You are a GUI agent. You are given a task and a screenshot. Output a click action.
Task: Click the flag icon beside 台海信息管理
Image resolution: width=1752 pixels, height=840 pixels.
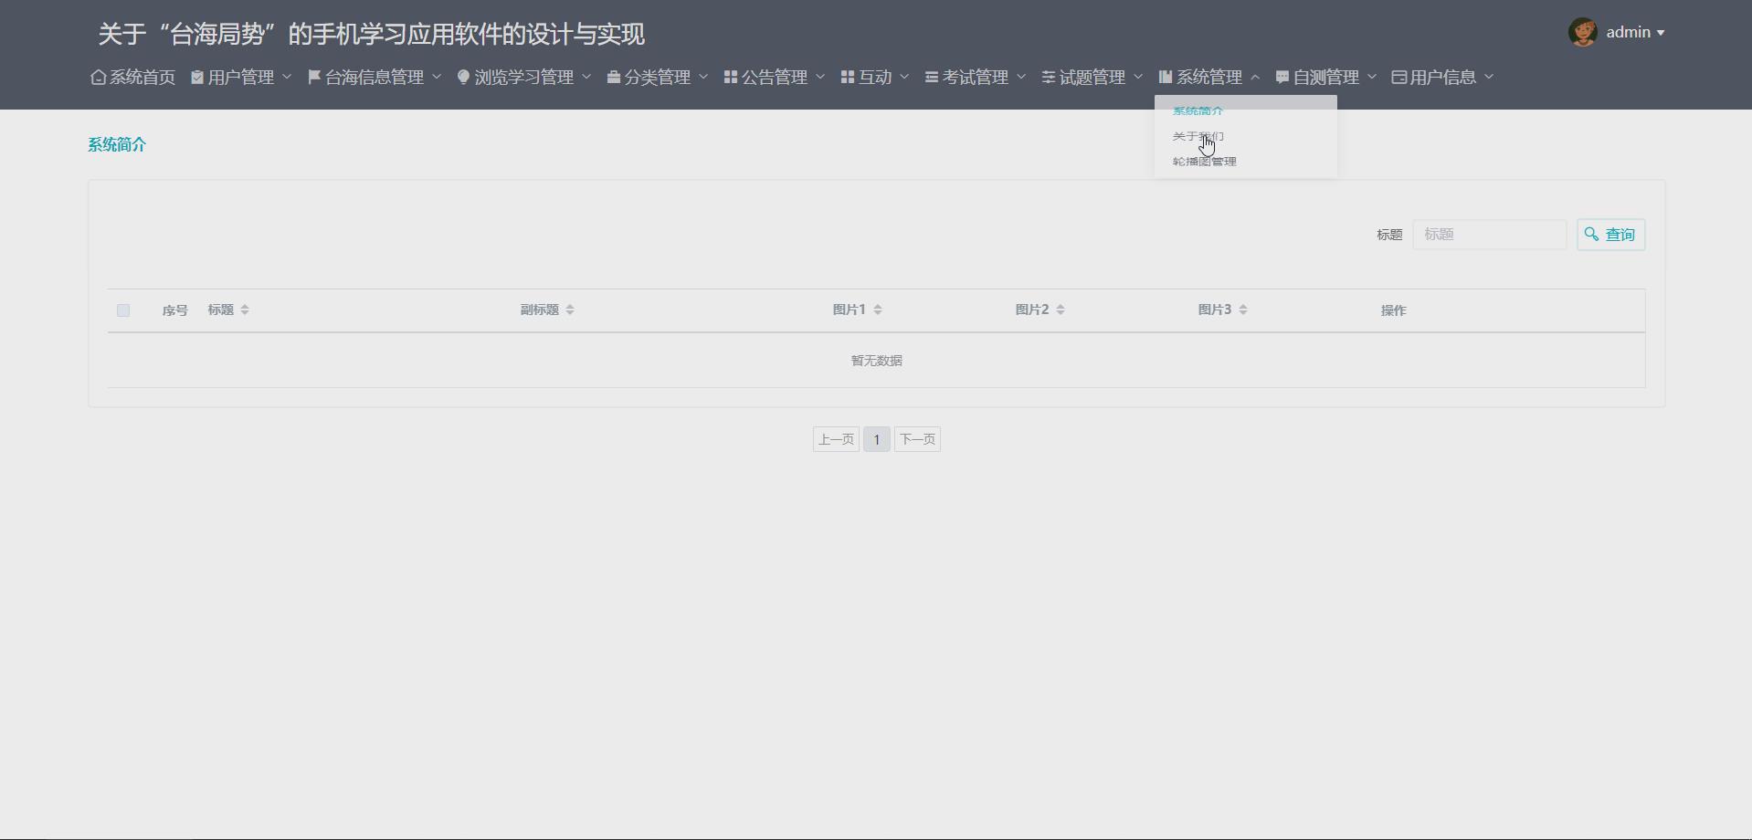[x=314, y=77]
